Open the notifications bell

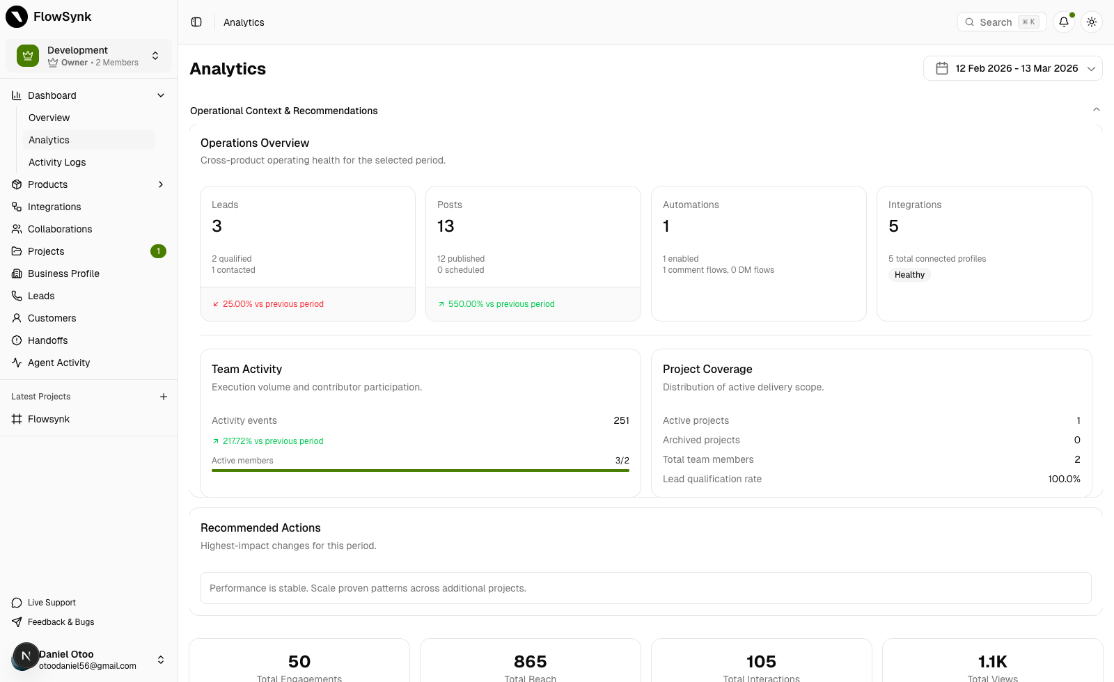[x=1063, y=22]
